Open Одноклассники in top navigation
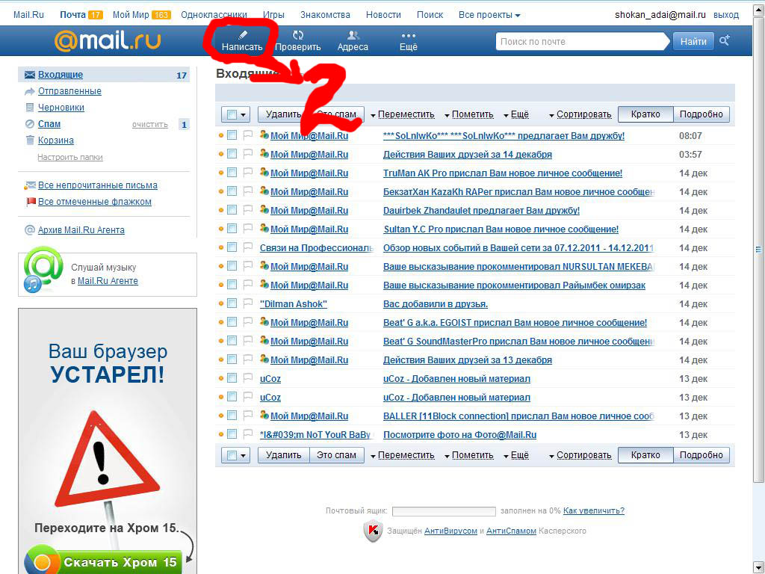Viewport: 765px width, 574px height. [x=214, y=15]
